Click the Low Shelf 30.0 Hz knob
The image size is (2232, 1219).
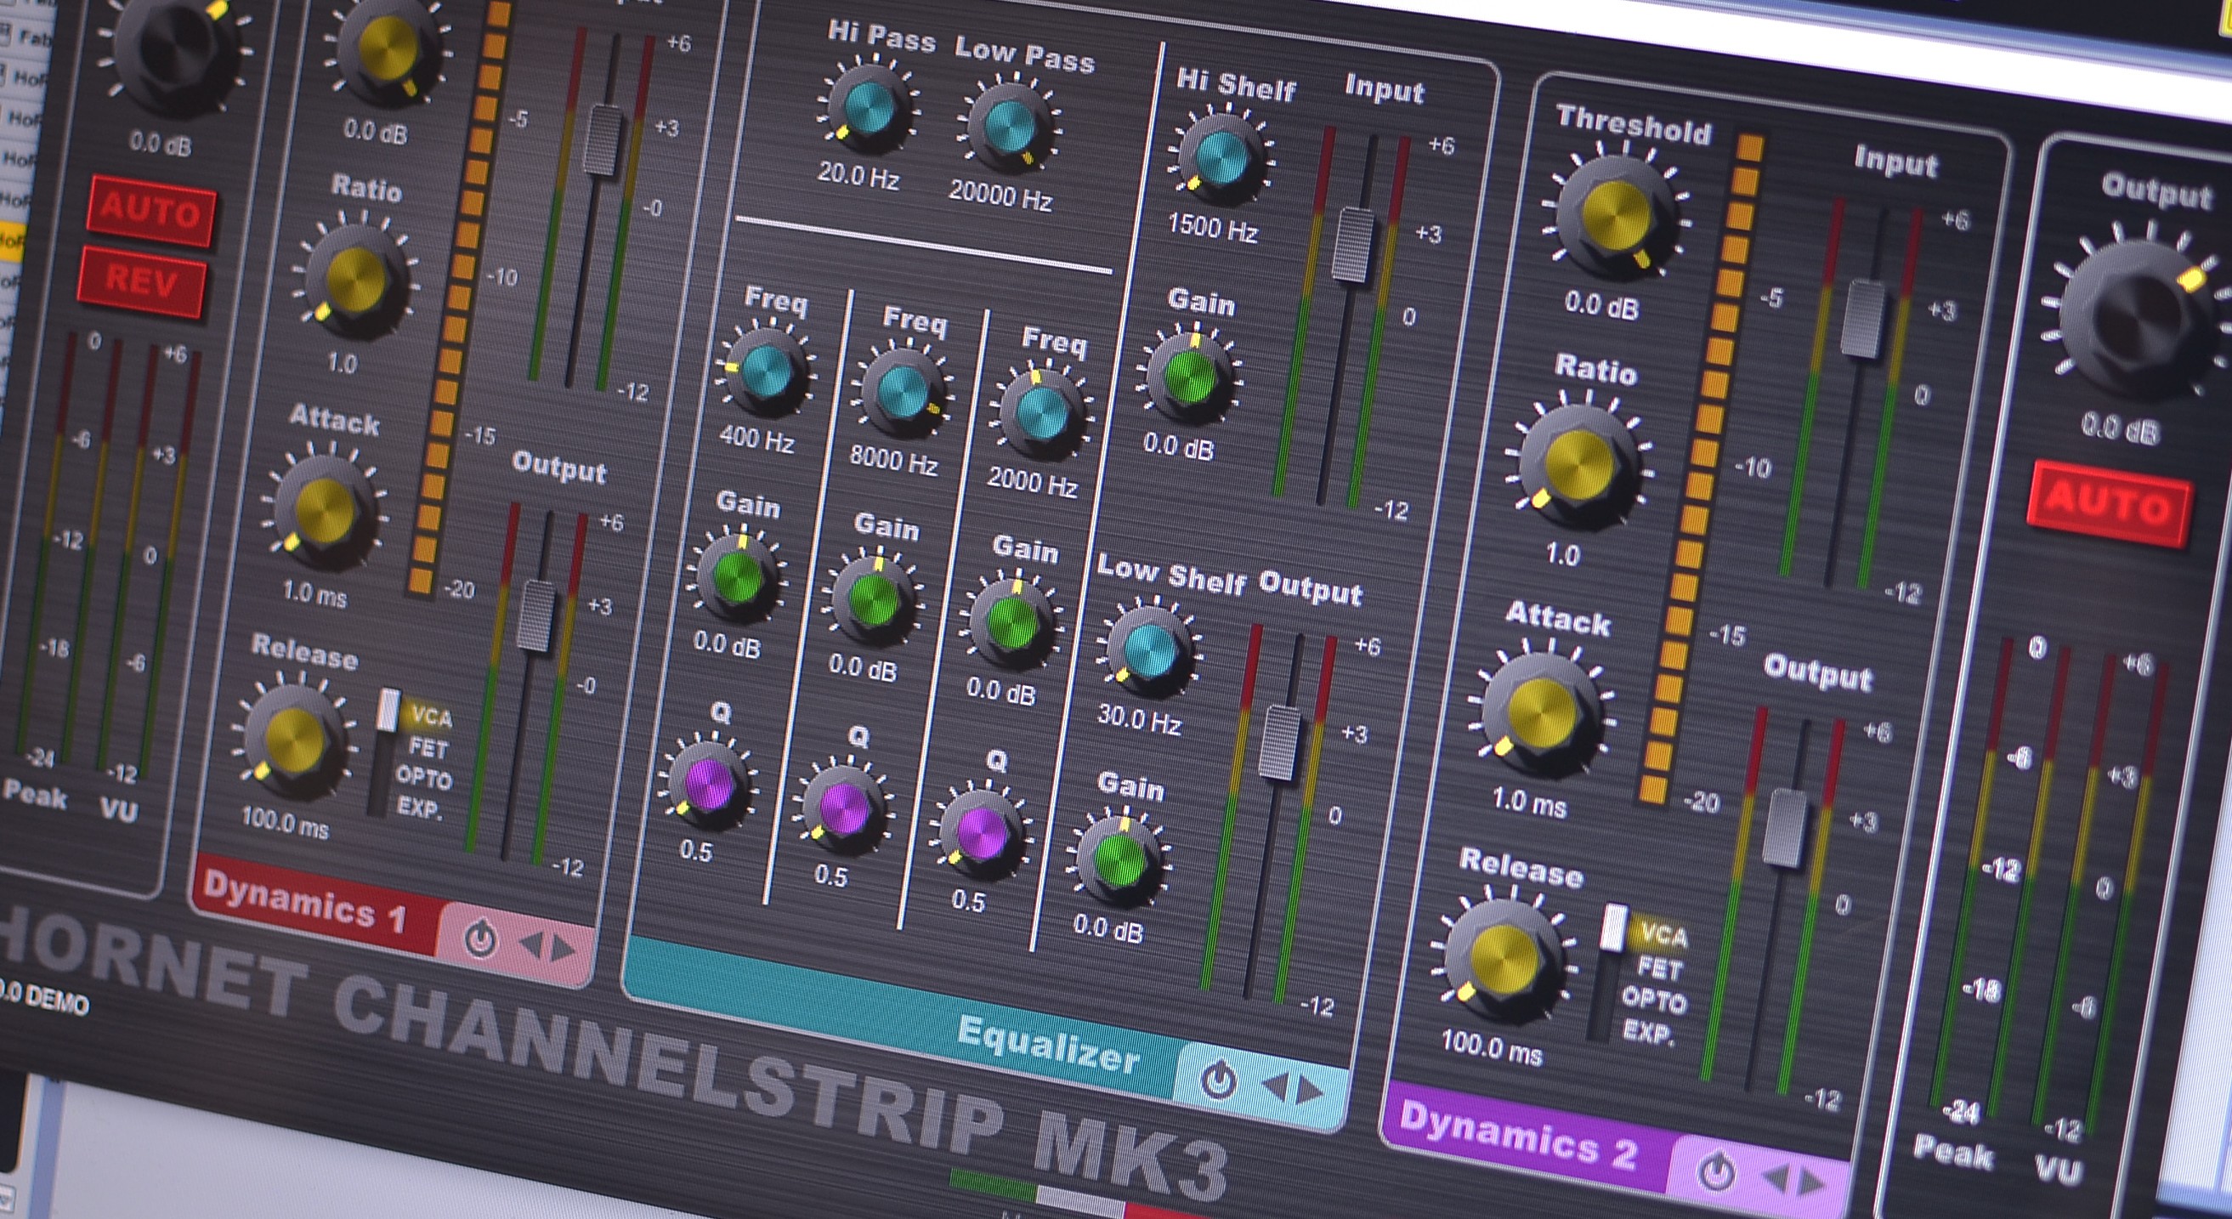coord(1152,649)
